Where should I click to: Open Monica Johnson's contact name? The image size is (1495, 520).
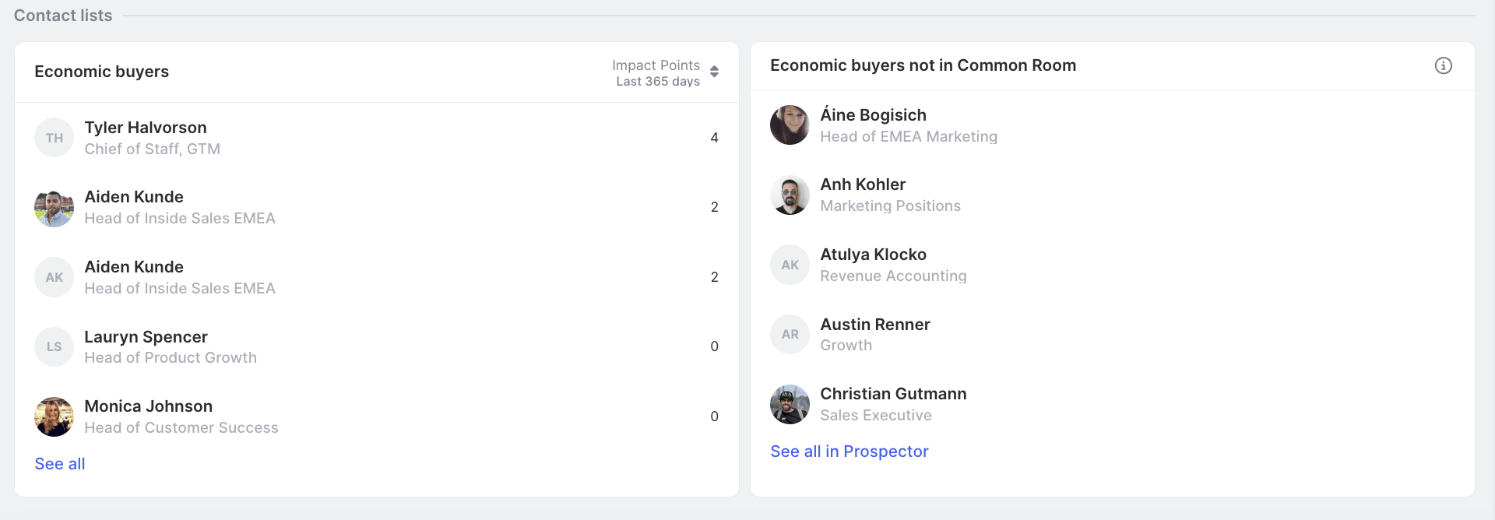coord(148,406)
